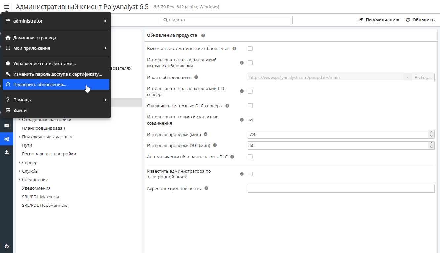Viewport: 440px width, 253px height.
Task: Click the Фильтр search field
Action: pos(227,20)
